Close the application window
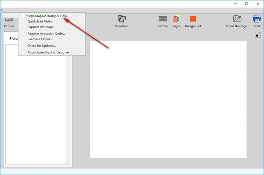The width and height of the screenshot is (264, 175). [x=258, y=4]
